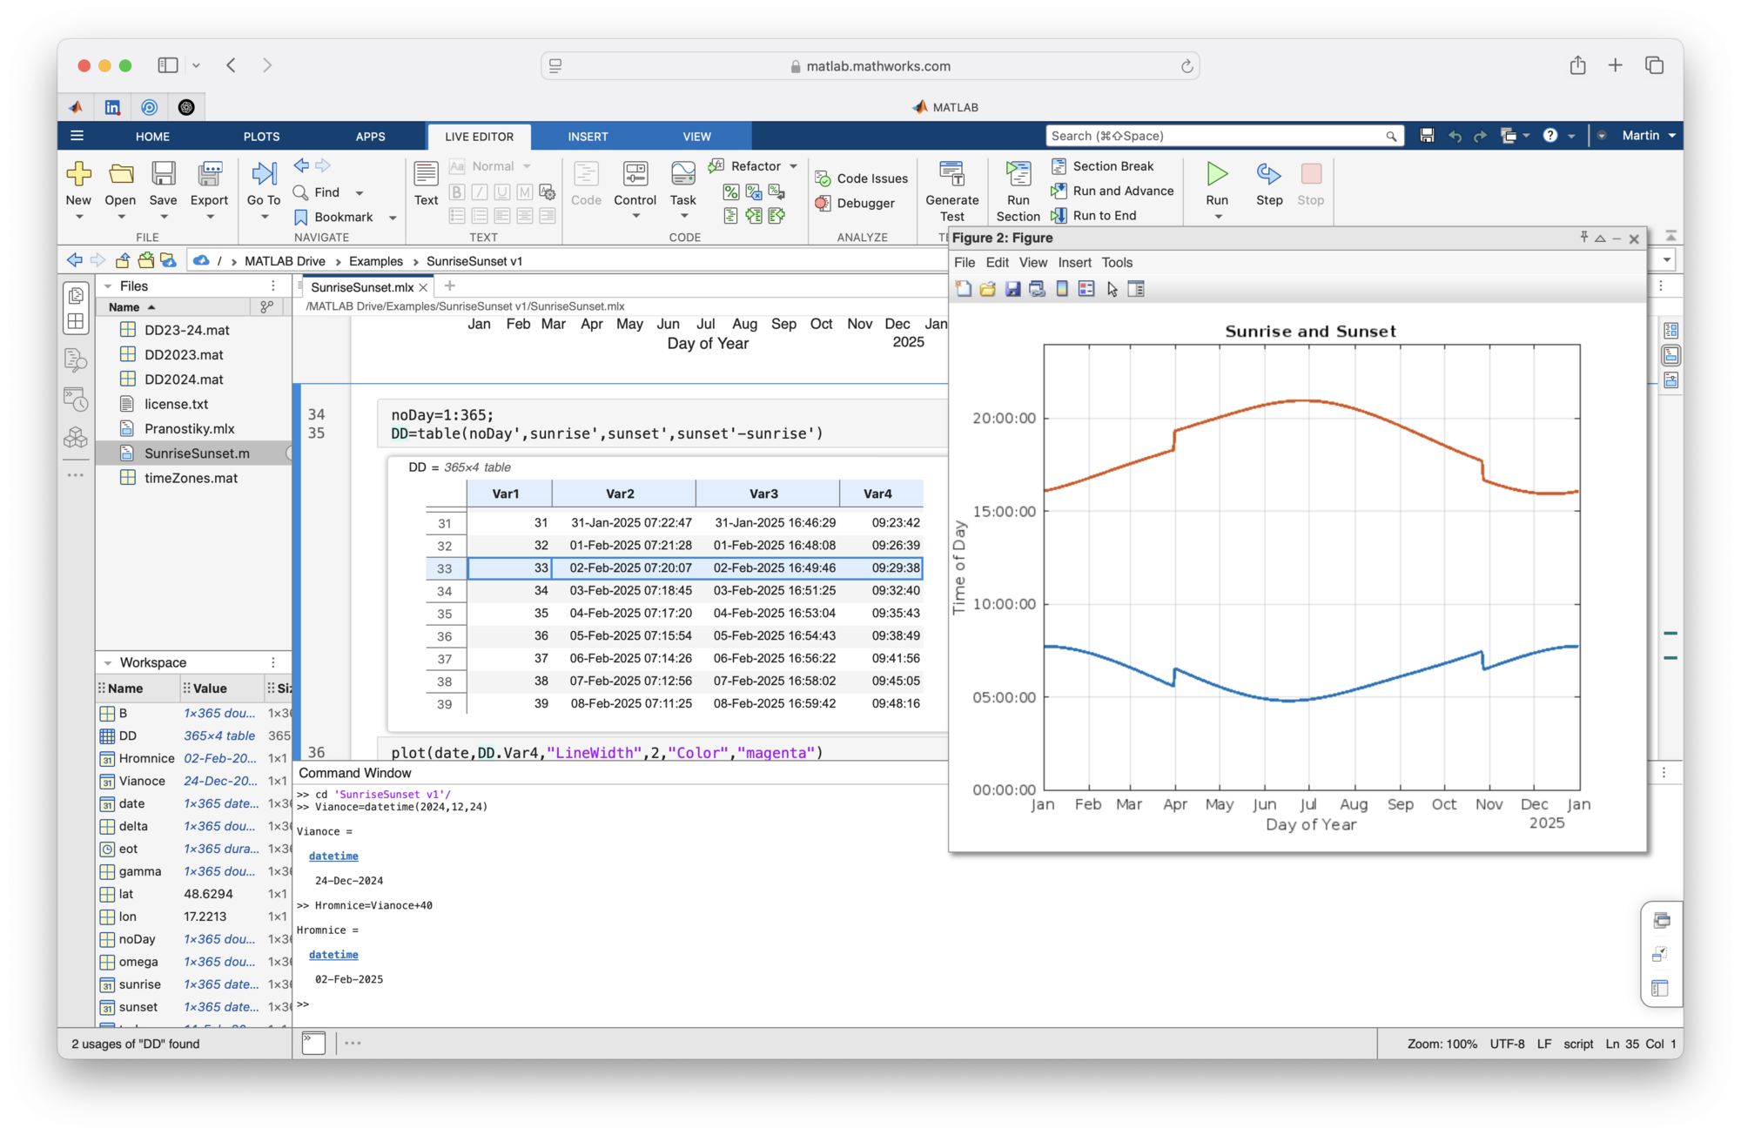Select file Pranostiky.mlx in Files list
The height and width of the screenshot is (1135, 1741).
[x=189, y=429]
